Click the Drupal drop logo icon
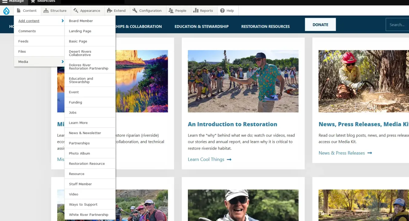This screenshot has height=221, width=409. point(6,11)
